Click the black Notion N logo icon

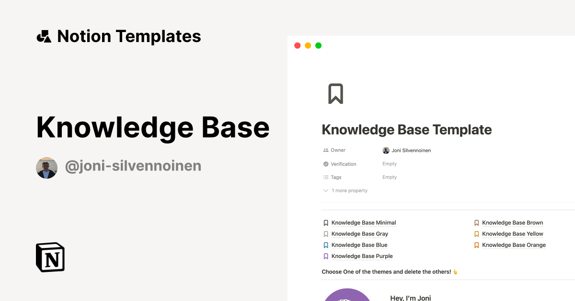coord(50,257)
